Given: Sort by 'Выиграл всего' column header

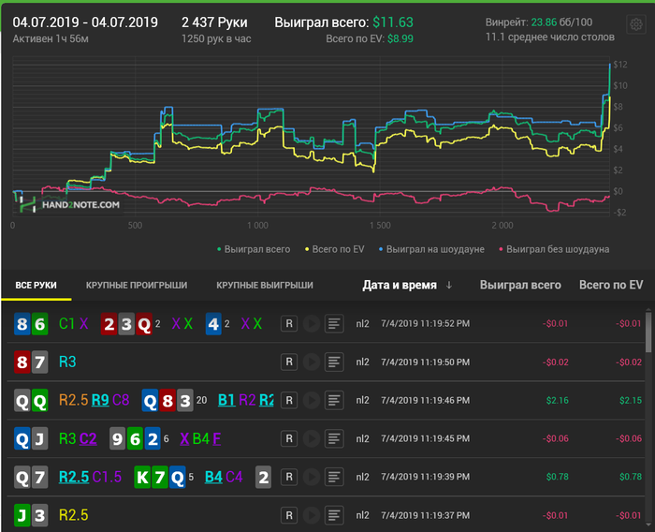Looking at the screenshot, I should [x=520, y=285].
